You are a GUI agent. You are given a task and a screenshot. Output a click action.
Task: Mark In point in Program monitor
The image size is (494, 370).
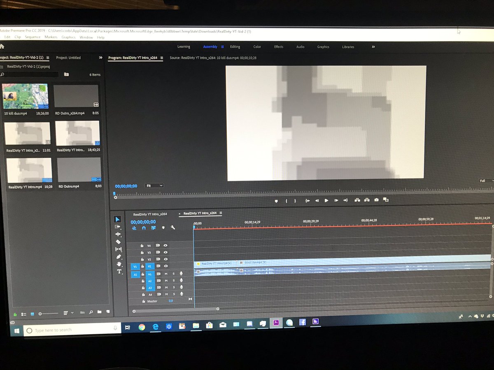coord(287,201)
